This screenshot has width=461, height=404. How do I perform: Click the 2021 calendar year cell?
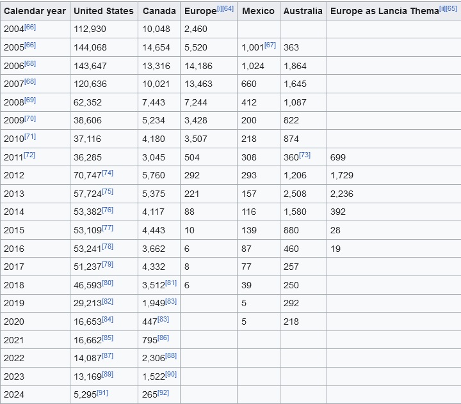pyautogui.click(x=35, y=340)
